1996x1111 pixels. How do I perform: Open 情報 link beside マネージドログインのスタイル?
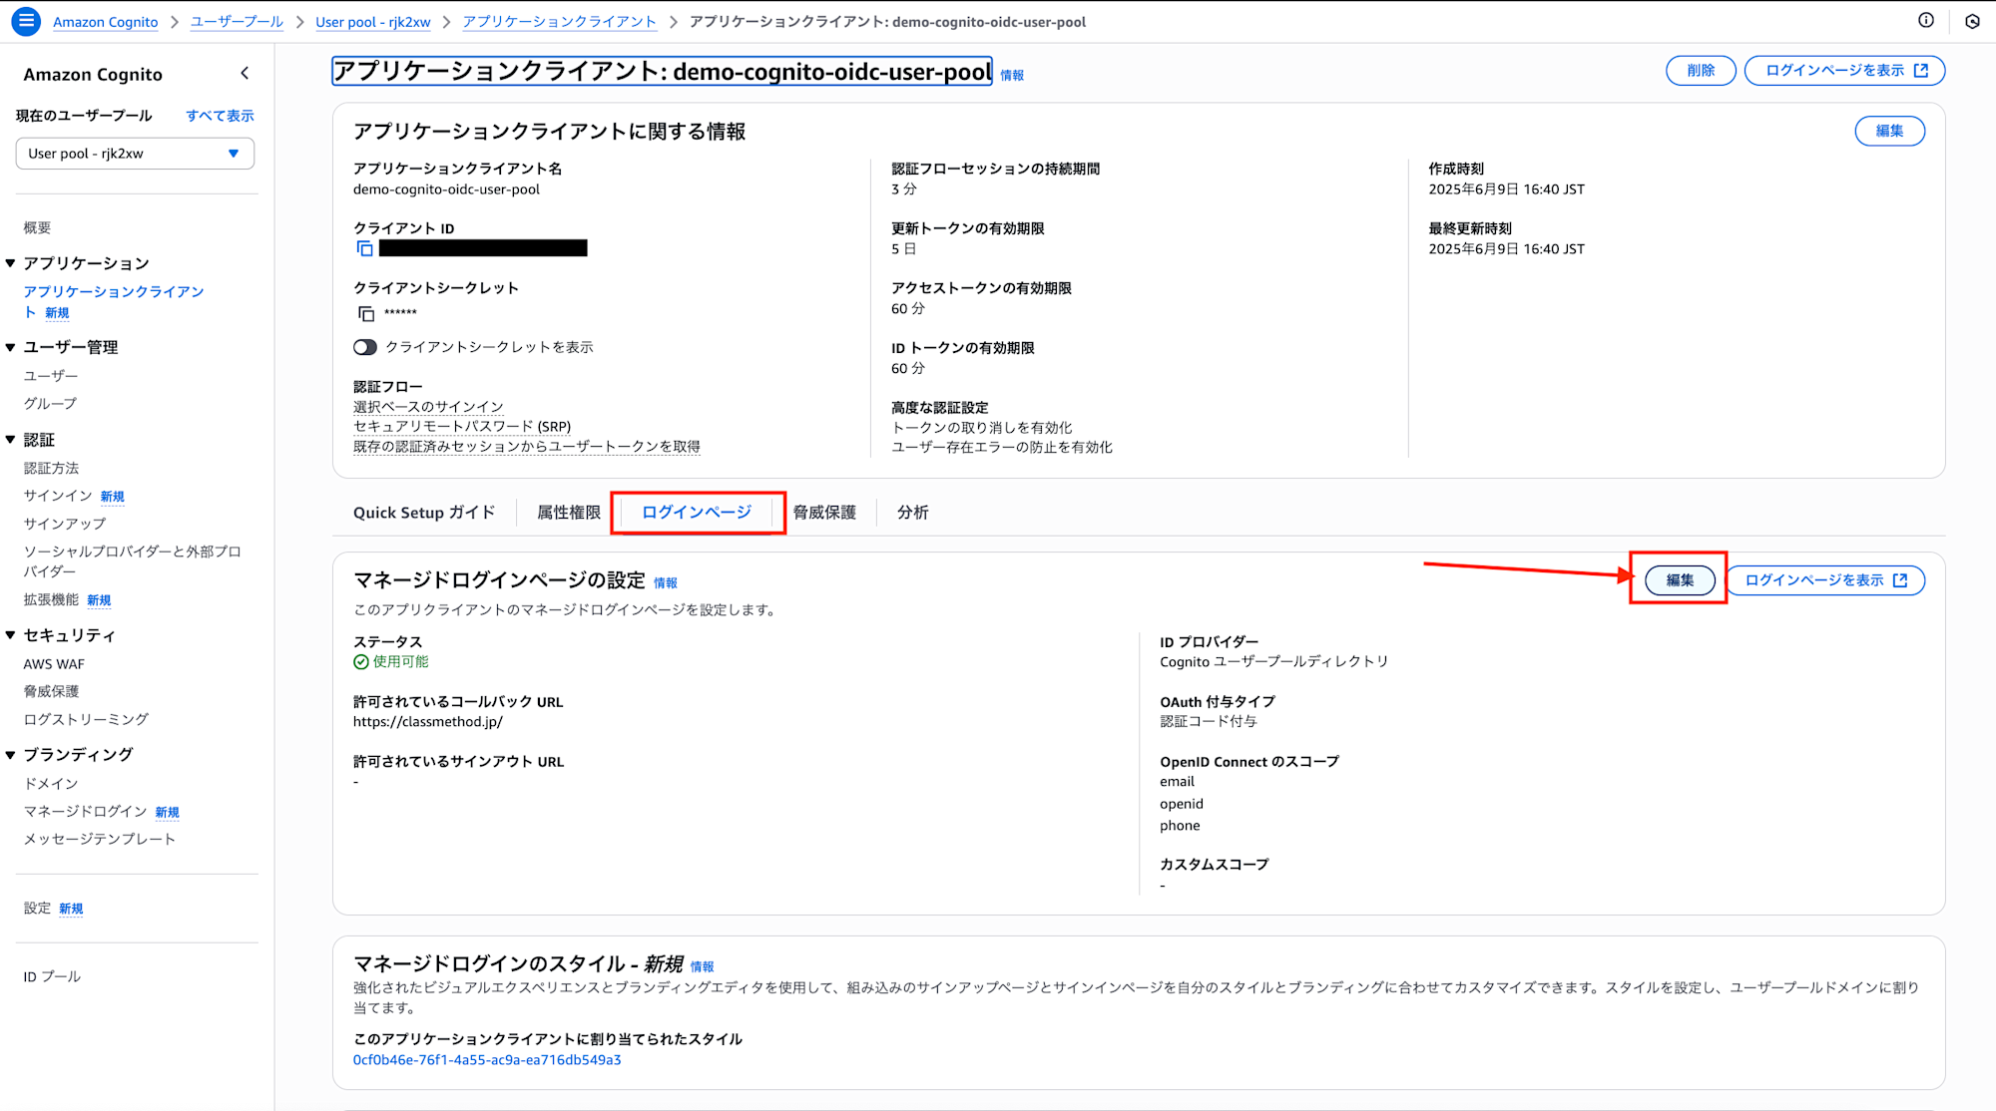coord(703,966)
